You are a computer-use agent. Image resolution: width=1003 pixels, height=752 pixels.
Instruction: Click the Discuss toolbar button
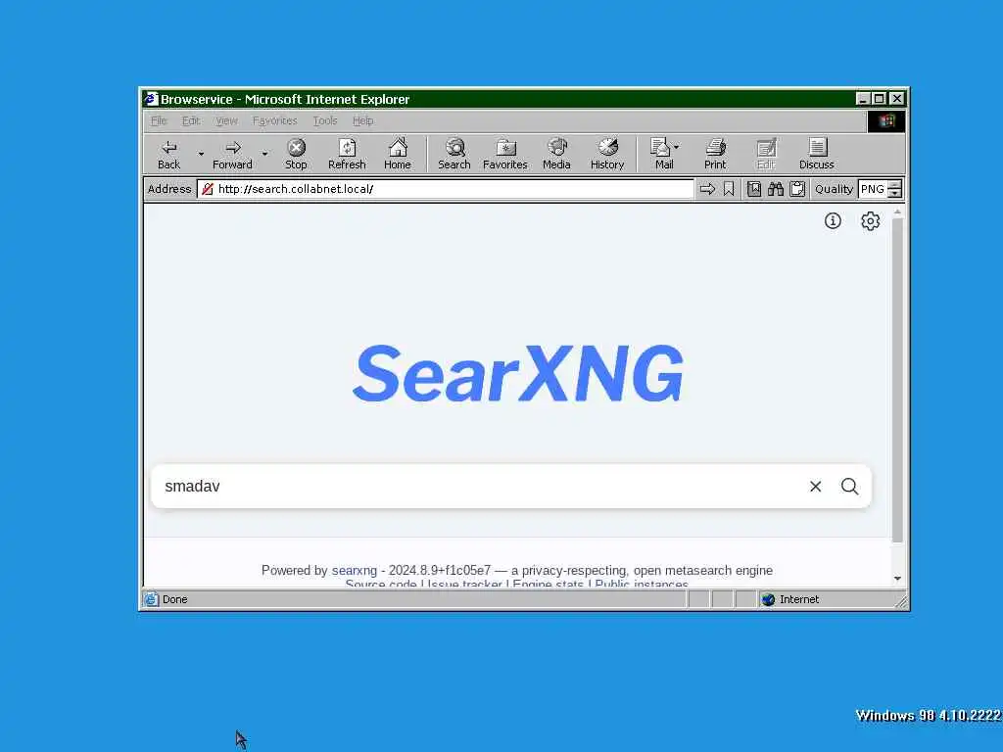[817, 155]
